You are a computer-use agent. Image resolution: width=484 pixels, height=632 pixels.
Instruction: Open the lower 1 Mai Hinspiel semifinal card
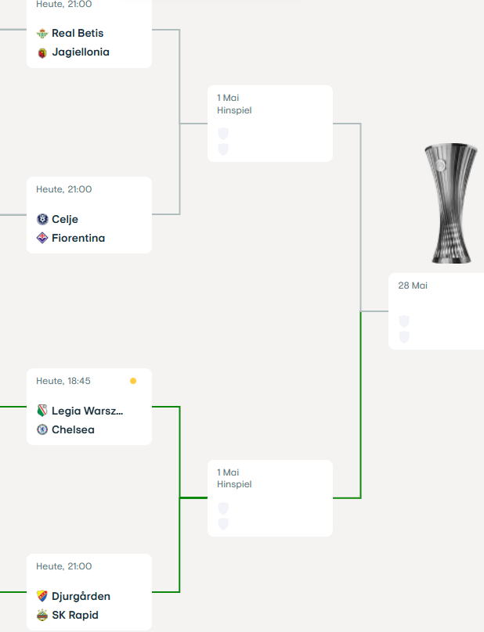pyautogui.click(x=270, y=498)
